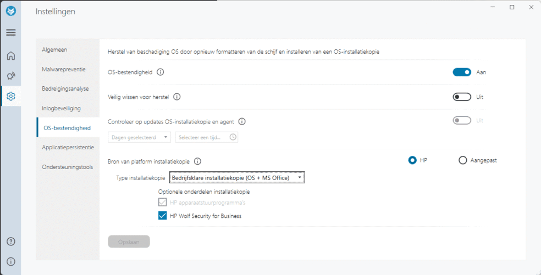This screenshot has width=541, height=275.
Task: Enable the Veilig wissen voor herstel toggle
Action: pos(462,97)
